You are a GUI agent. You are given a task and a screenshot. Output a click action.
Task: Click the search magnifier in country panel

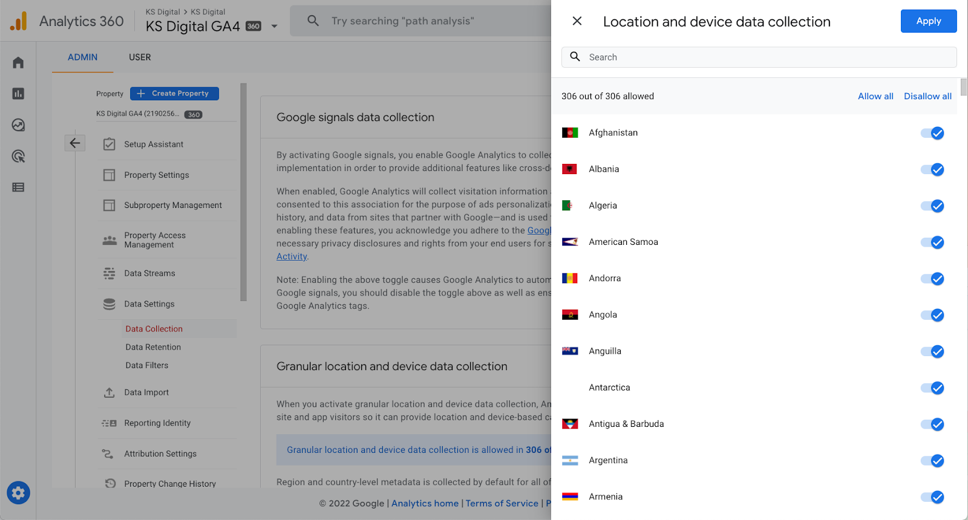coord(575,57)
